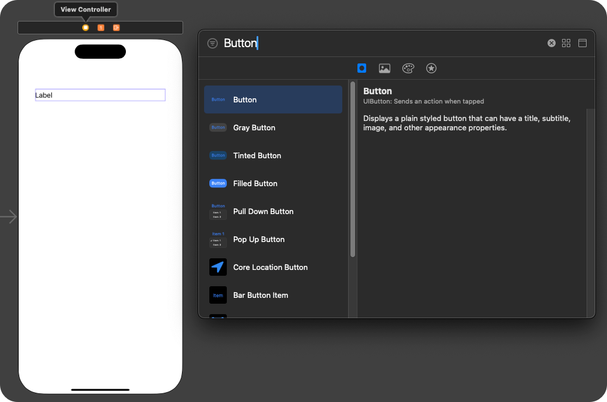Select the Tinted Button item
The width and height of the screenshot is (607, 402).
273,156
